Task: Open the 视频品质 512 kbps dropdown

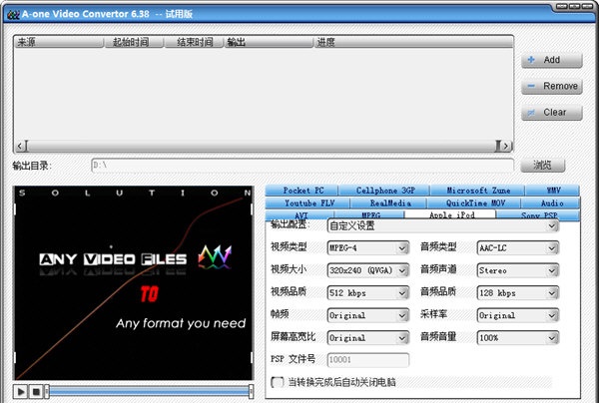Action: tap(367, 293)
